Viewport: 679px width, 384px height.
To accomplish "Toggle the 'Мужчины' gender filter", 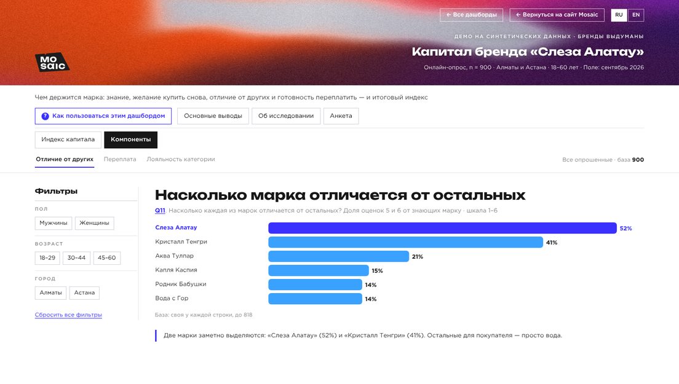I will 54,223.
